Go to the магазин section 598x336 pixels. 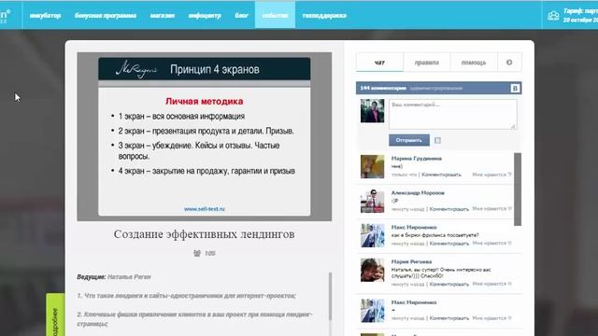162,16
